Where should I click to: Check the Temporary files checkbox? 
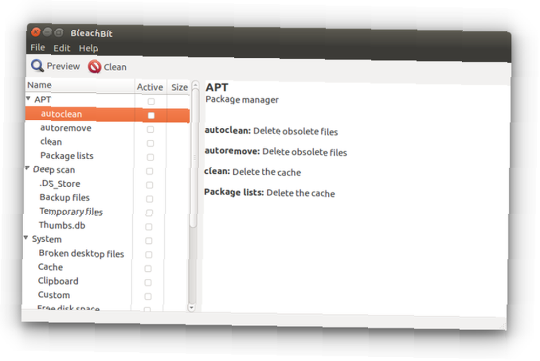point(149,213)
